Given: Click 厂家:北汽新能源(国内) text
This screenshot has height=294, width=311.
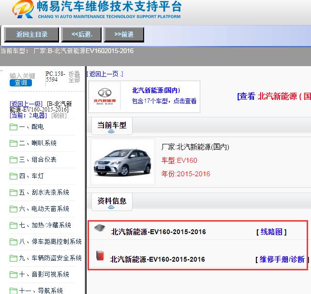Looking at the screenshot, I should pyautogui.click(x=195, y=147).
